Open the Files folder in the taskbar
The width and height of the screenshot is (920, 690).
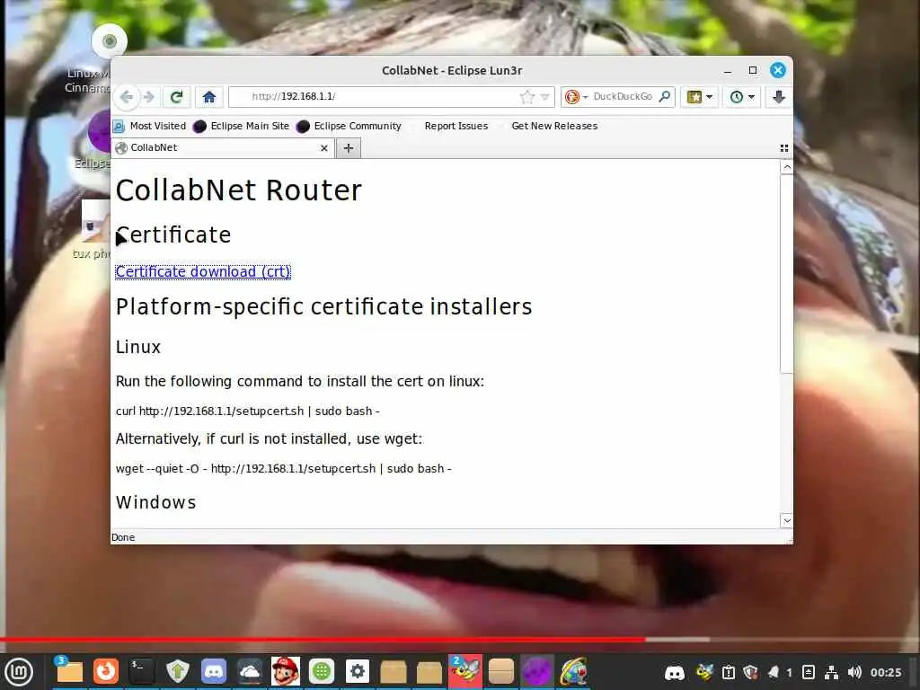click(69, 672)
